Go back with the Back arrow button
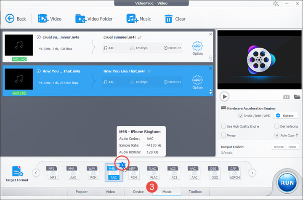 coord(16,19)
